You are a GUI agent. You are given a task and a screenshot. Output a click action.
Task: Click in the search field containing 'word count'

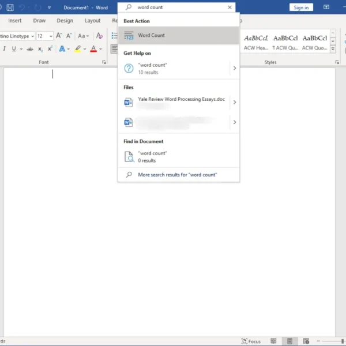(x=176, y=7)
